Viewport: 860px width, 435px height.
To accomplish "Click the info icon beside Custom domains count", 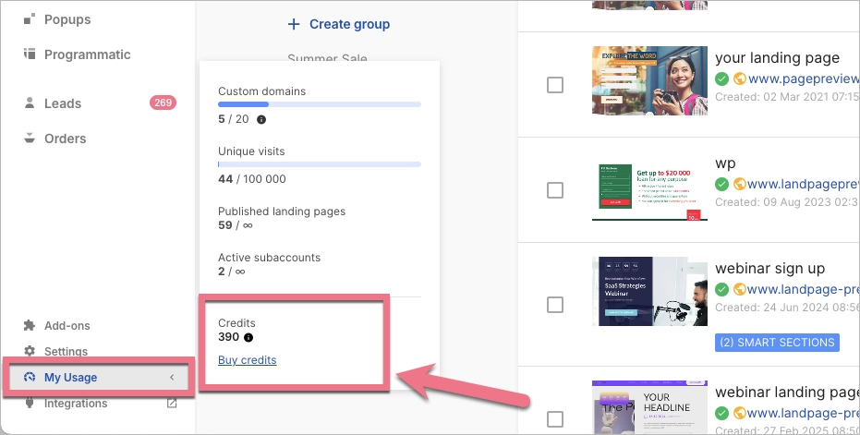I will (261, 120).
